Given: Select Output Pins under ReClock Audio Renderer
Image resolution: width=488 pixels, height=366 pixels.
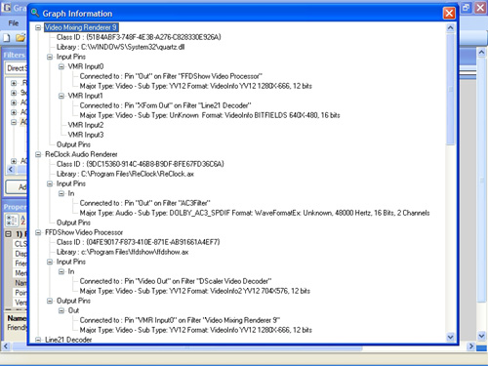Looking at the screenshot, I should coord(73,223).
